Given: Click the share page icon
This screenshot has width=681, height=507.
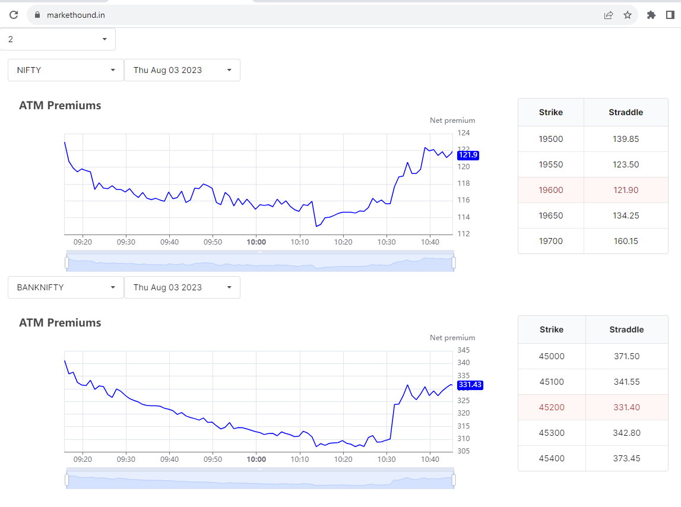Looking at the screenshot, I should click(609, 15).
